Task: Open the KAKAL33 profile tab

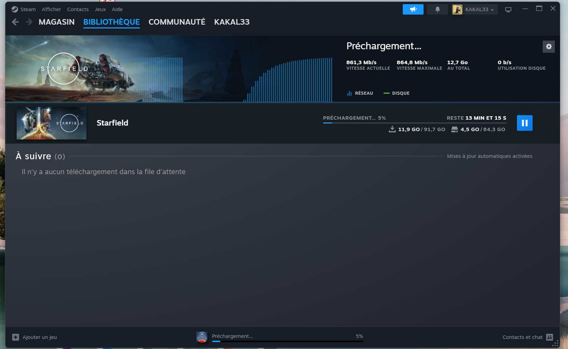Action: [232, 22]
